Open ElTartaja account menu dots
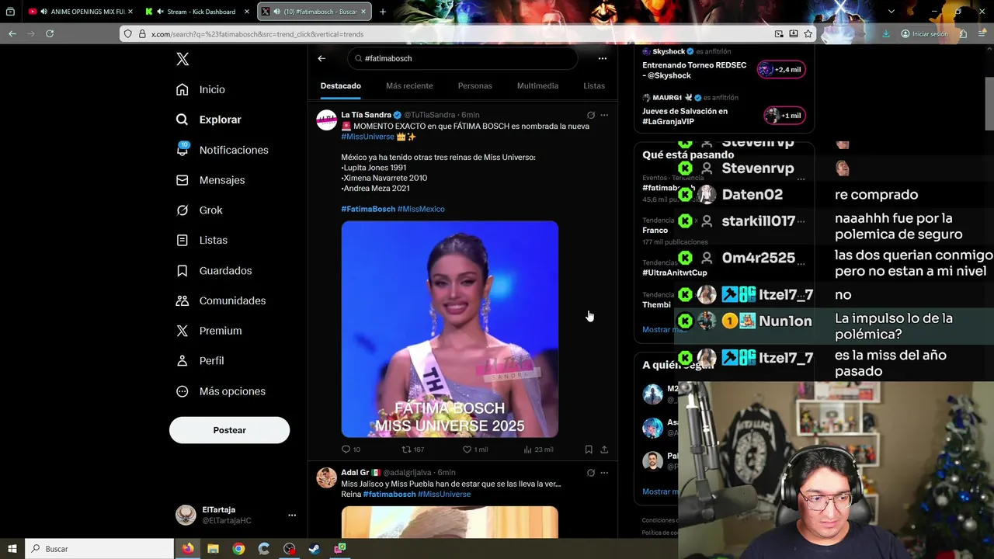The width and height of the screenshot is (994, 559). pos(292,515)
